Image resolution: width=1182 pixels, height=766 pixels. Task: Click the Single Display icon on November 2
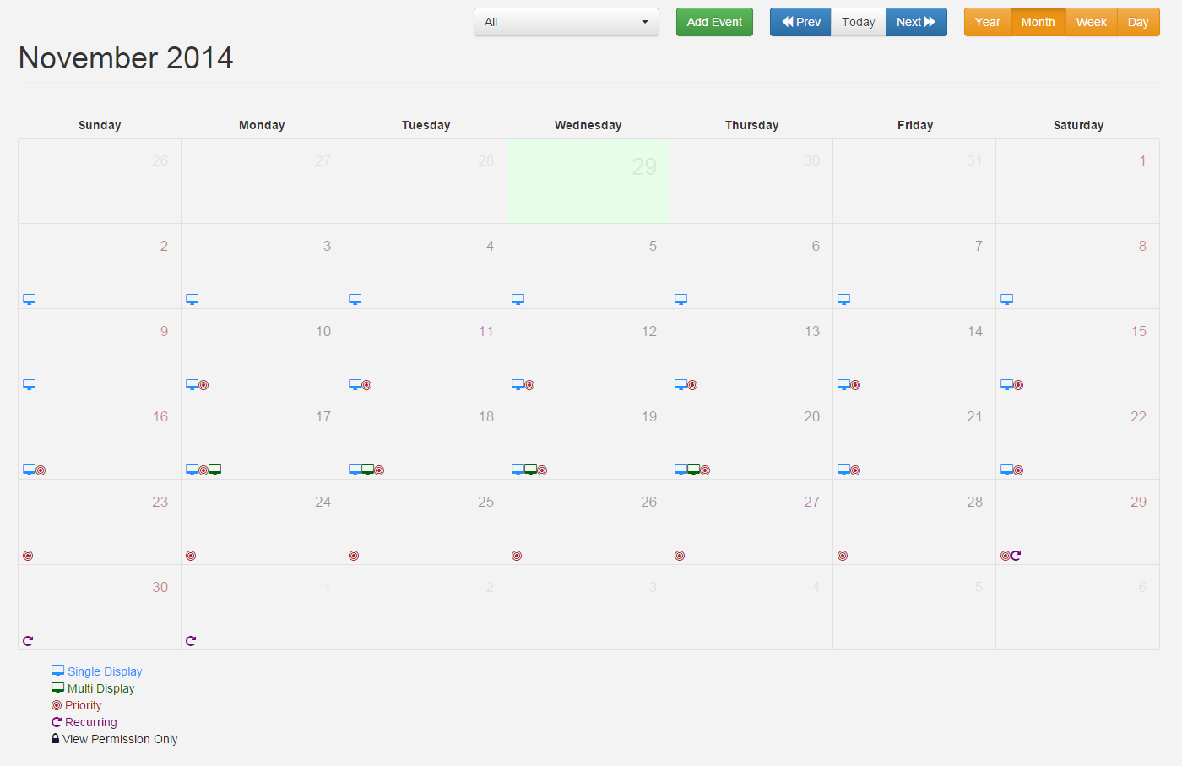tap(29, 299)
